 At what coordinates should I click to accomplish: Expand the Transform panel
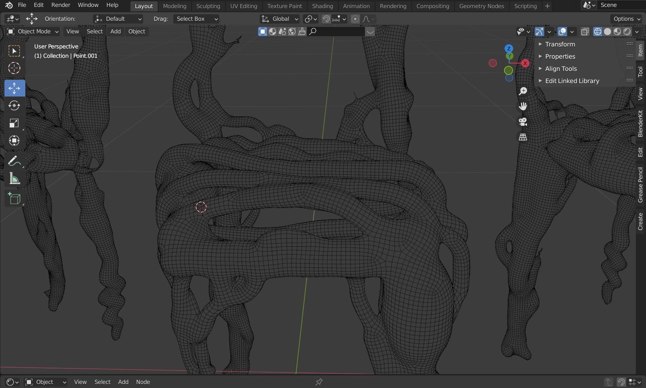coord(560,44)
